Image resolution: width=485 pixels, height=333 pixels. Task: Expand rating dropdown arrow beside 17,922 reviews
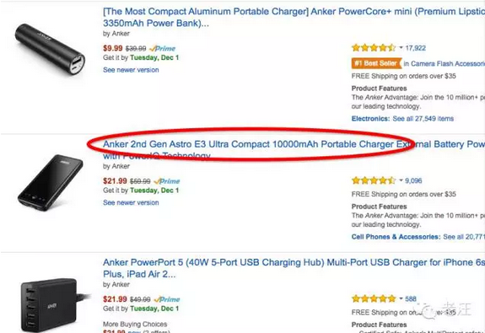tap(401, 48)
